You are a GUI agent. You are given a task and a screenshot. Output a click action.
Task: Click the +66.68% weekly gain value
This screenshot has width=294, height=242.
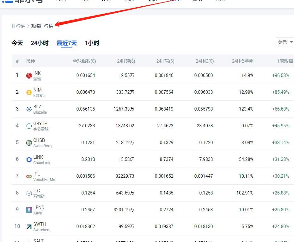click(x=280, y=109)
